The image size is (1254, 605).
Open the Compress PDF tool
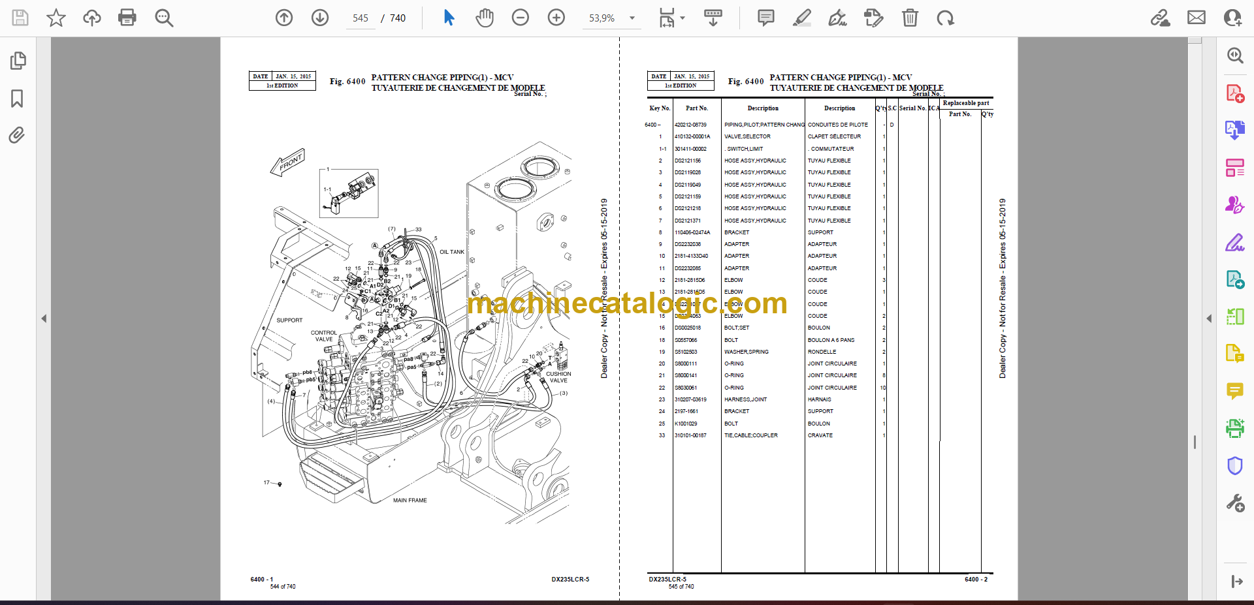(1234, 317)
